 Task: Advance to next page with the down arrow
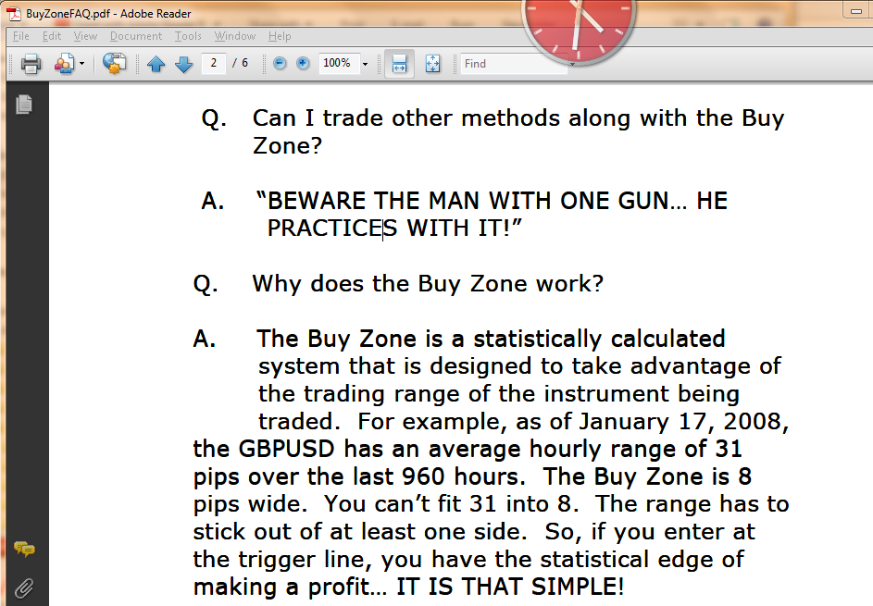coord(183,64)
